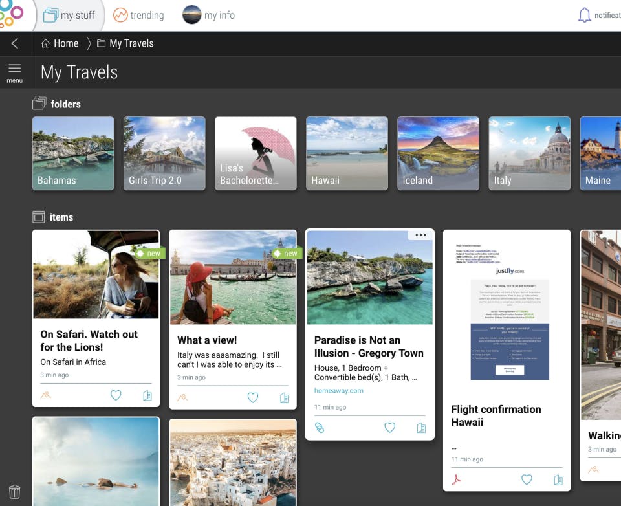Click book icon on Paradise card
The height and width of the screenshot is (506, 621).
pyautogui.click(x=421, y=428)
